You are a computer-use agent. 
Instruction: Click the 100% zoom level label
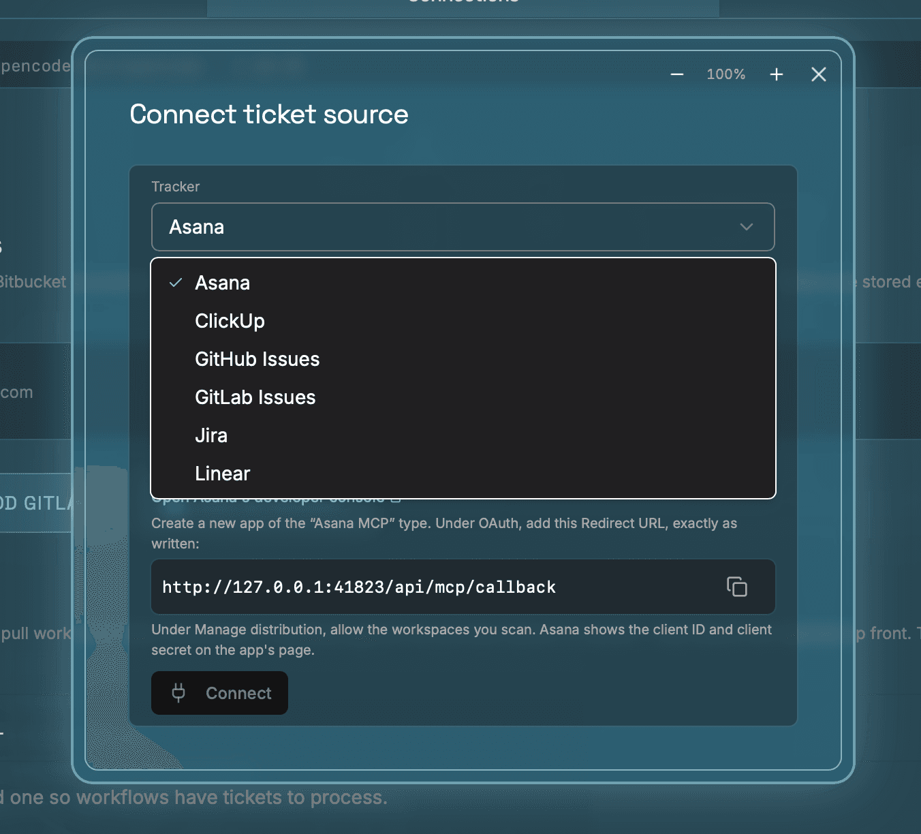click(726, 74)
